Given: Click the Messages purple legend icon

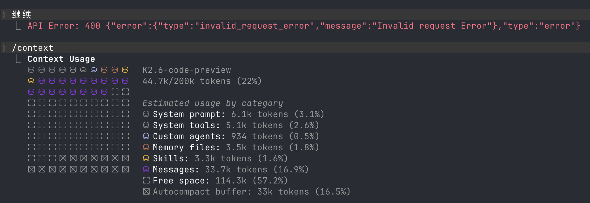Looking at the screenshot, I should 146,169.
